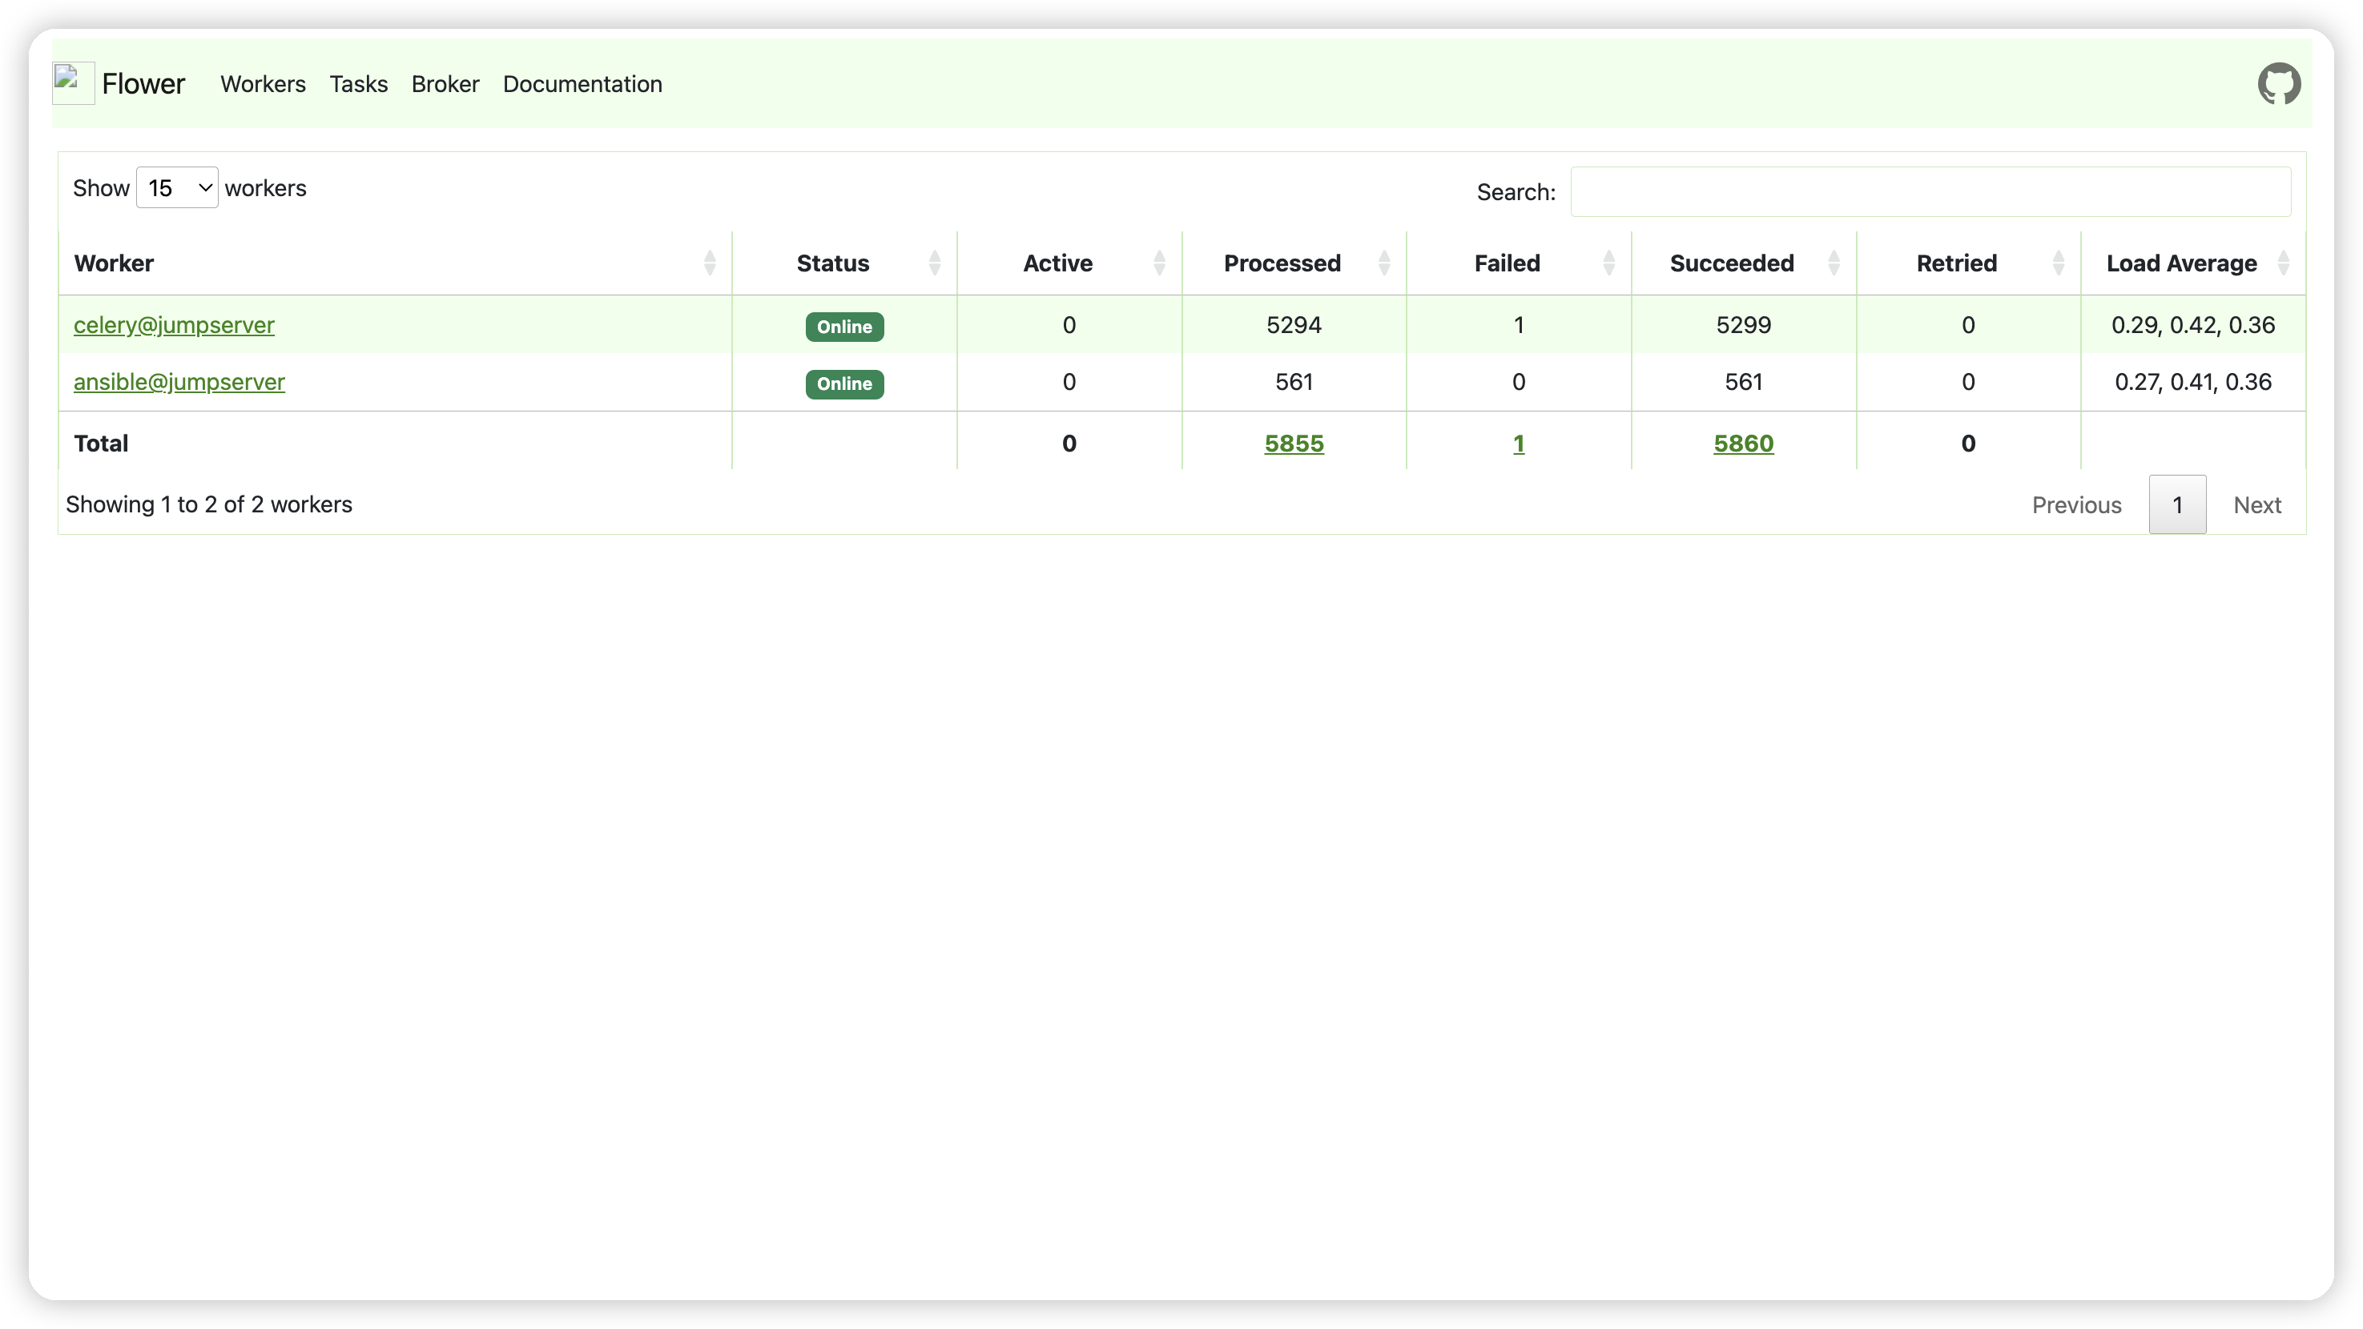Click the Succeeded column header text

pyautogui.click(x=1731, y=263)
